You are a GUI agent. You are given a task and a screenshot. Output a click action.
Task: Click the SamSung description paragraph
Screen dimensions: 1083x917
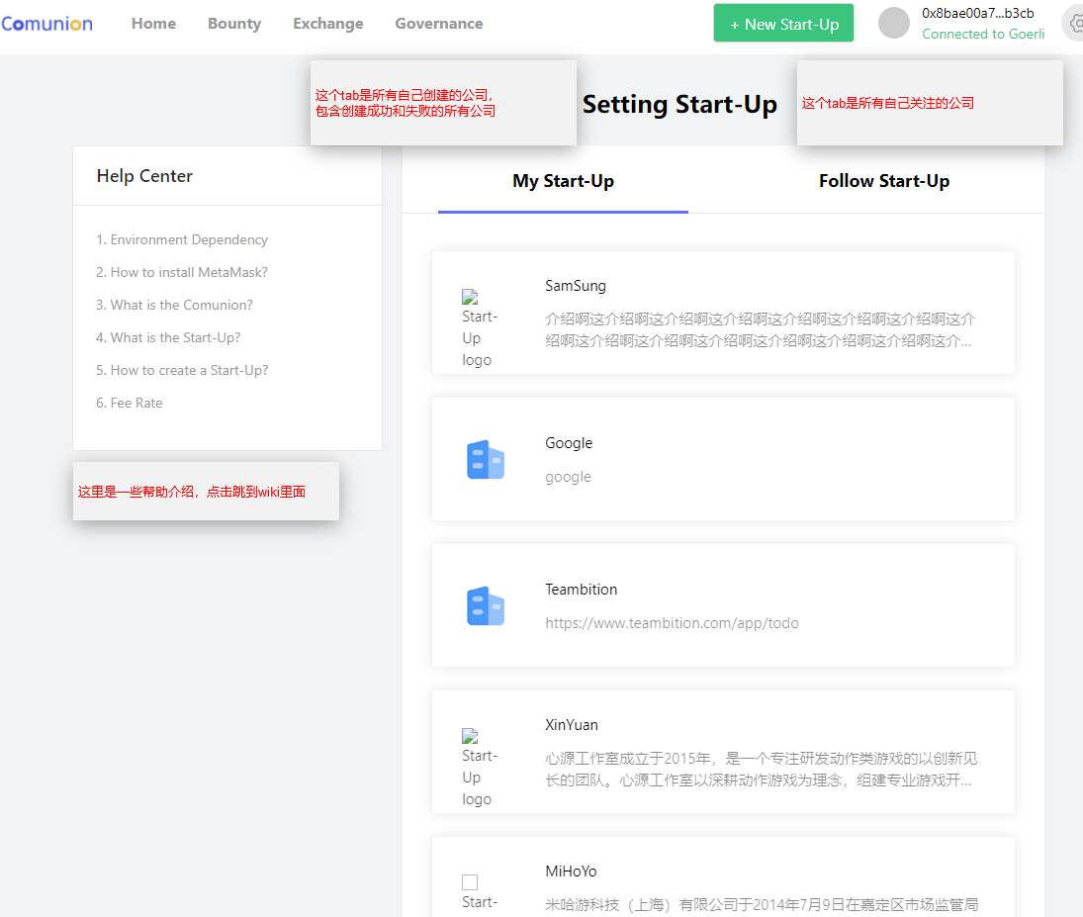[x=760, y=330]
